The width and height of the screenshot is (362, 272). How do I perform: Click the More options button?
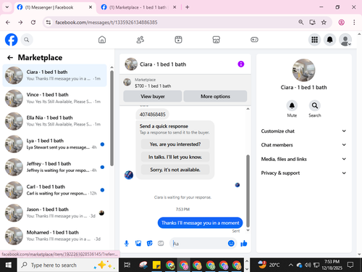(x=215, y=96)
